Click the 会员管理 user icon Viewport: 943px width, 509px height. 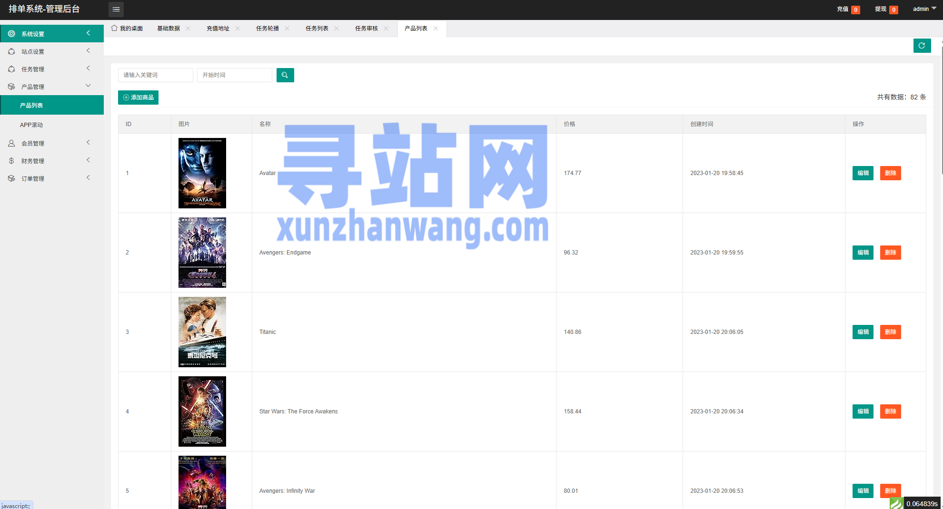11,143
